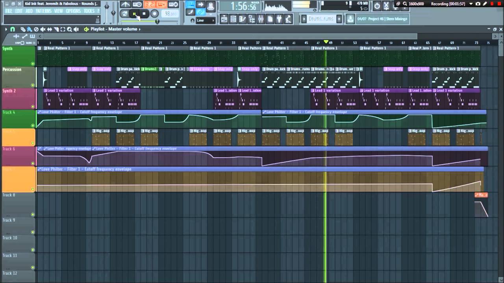Screen dimensions: 504x283
Task: Mute Track 8 using its green light
Action: click(x=33, y=215)
